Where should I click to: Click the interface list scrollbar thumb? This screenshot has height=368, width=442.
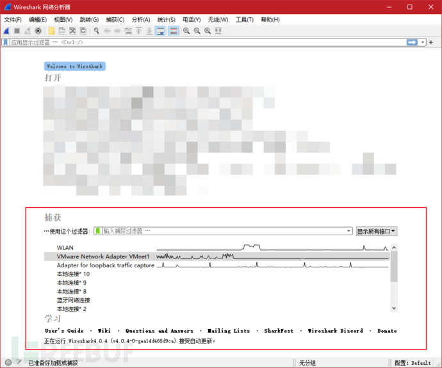[394, 267]
